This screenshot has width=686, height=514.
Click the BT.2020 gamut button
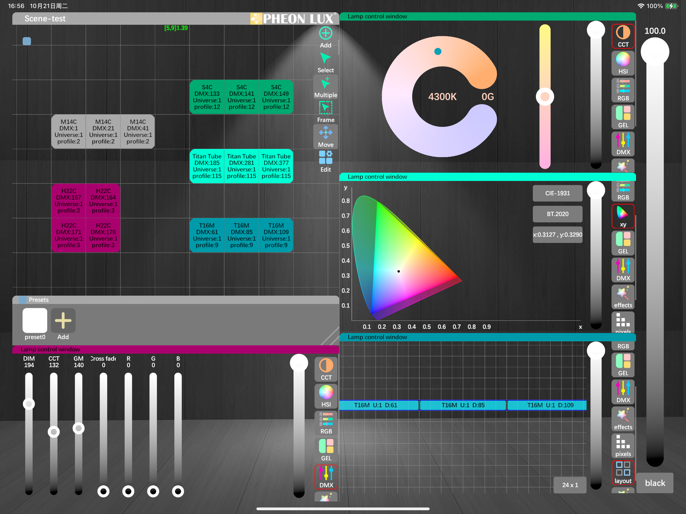[557, 214]
